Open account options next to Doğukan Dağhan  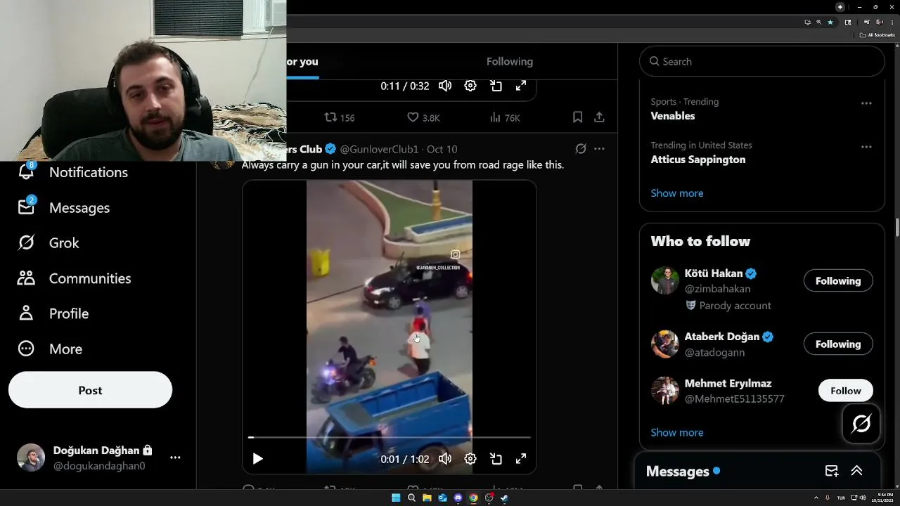(175, 458)
